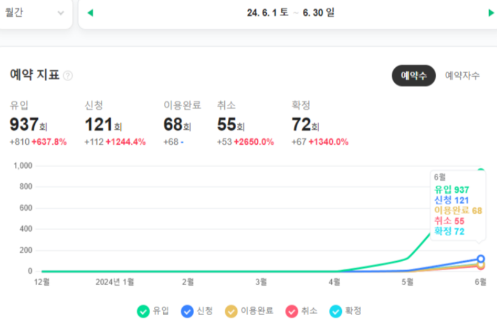Toggle the green 유입 legend checkmark
Image resolution: width=497 pixels, height=332 pixels.
tap(143, 311)
